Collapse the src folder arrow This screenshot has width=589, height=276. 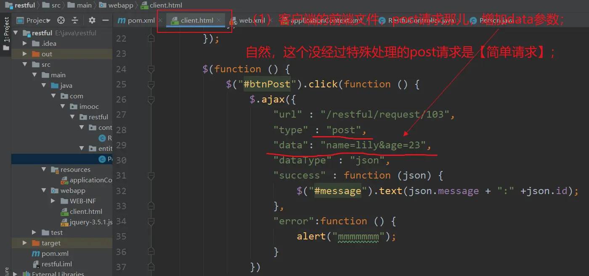pos(25,64)
